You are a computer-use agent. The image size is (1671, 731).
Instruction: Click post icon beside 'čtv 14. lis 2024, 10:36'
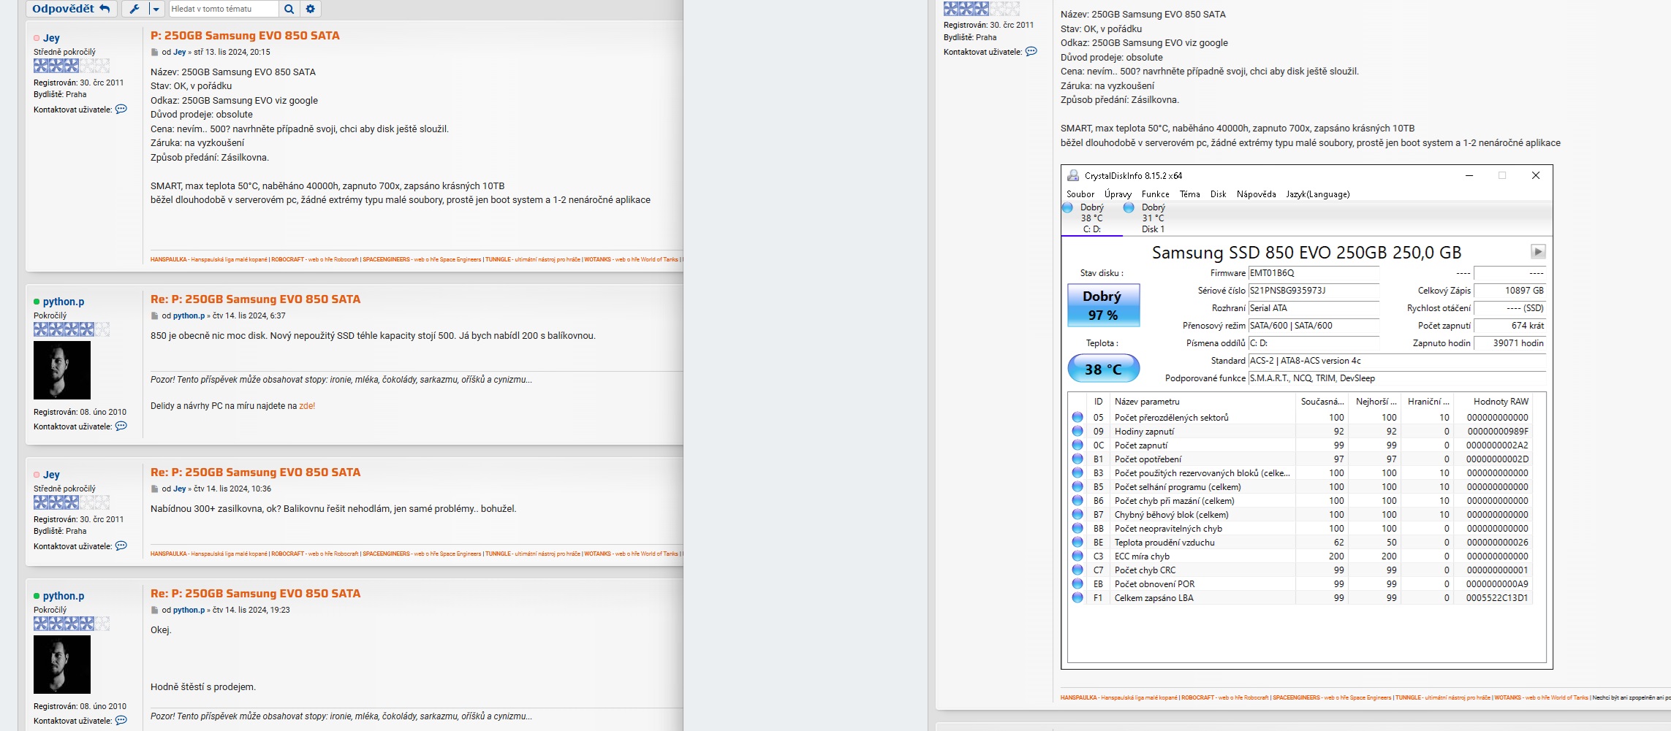tap(154, 489)
